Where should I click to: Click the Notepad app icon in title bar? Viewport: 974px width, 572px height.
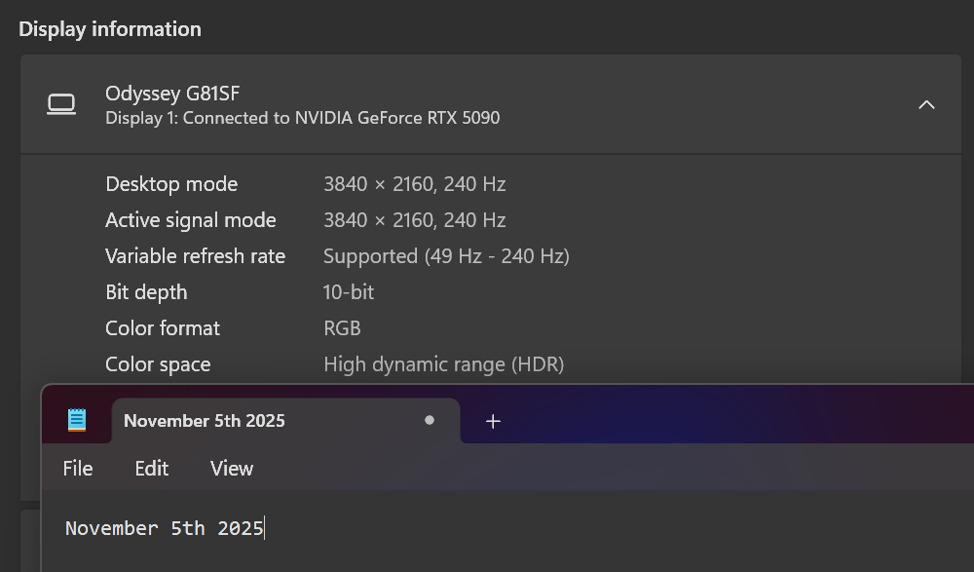pos(76,420)
